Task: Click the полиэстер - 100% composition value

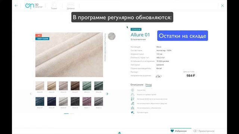Action: tap(164, 50)
